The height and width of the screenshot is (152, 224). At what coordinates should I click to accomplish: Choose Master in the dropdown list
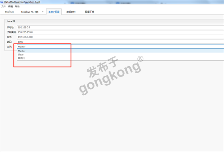point(121,51)
